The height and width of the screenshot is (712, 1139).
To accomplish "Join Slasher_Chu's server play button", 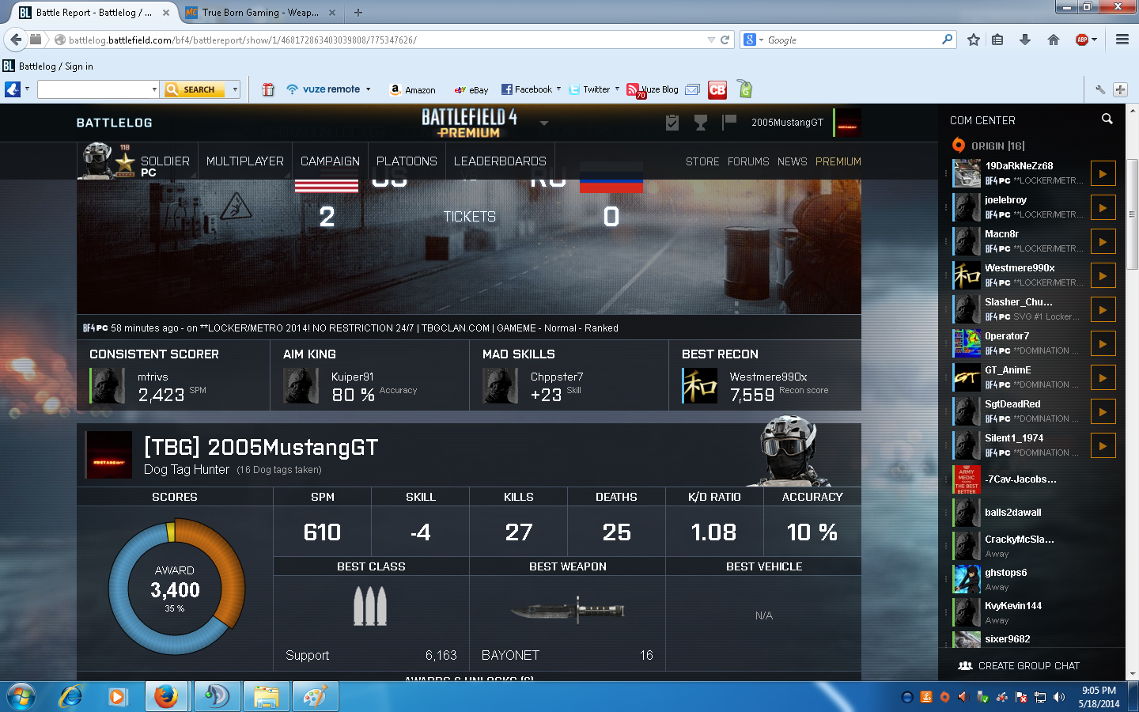I will point(1103,309).
